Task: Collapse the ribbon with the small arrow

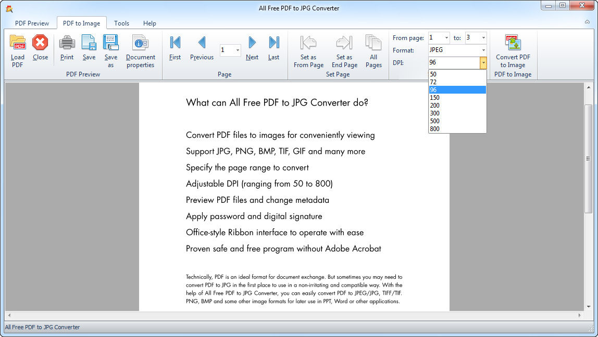Action: [588, 22]
